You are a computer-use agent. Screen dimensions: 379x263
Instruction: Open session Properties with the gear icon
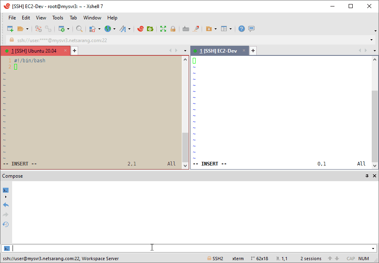point(62,29)
